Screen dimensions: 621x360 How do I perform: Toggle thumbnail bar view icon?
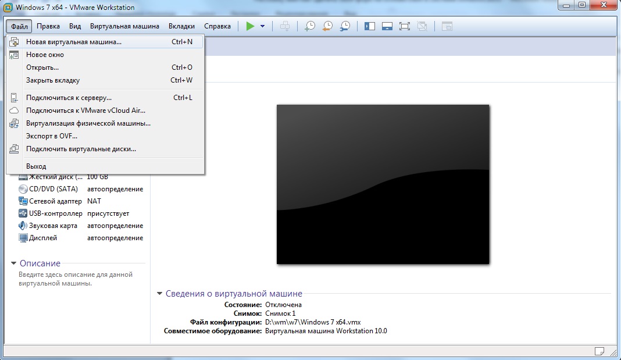point(387,27)
